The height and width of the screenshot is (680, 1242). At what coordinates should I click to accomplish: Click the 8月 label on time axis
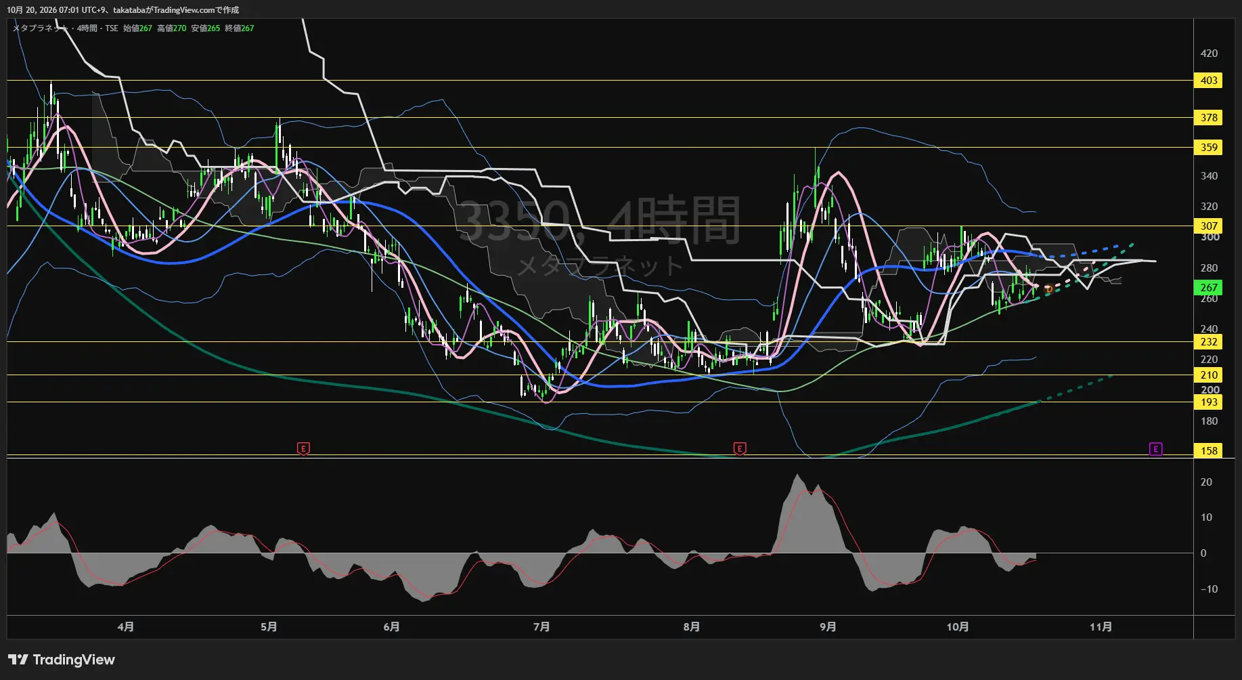pyautogui.click(x=692, y=627)
